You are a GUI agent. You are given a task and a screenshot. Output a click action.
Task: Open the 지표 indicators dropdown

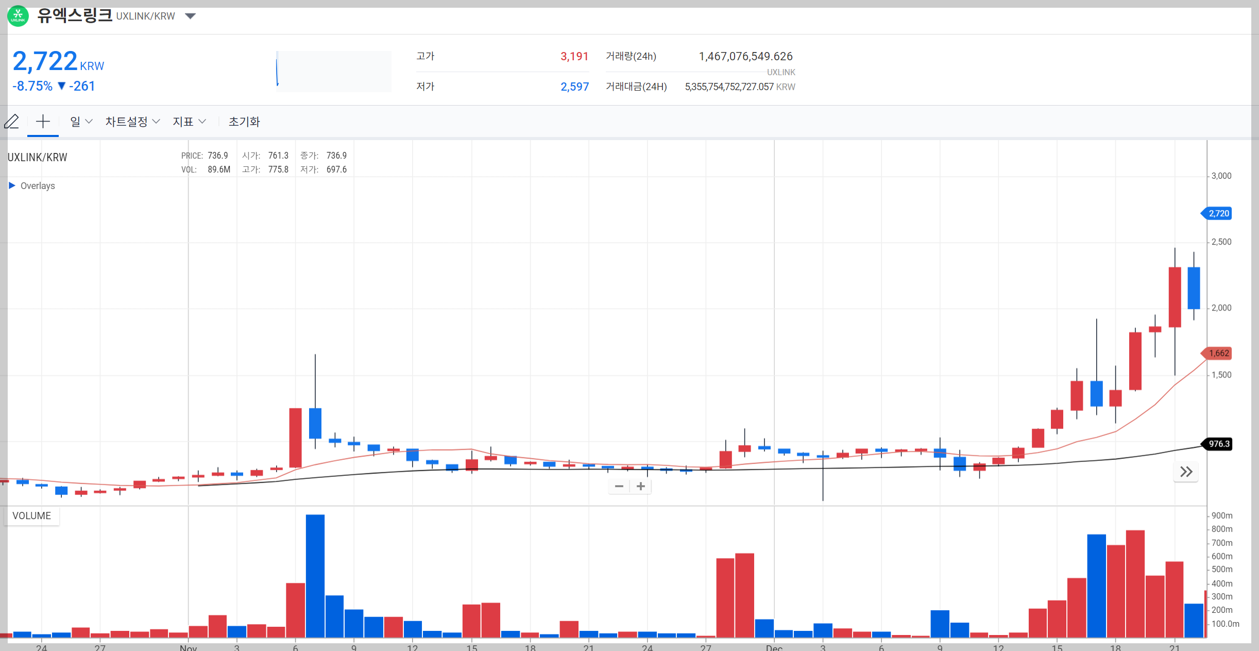(x=189, y=122)
